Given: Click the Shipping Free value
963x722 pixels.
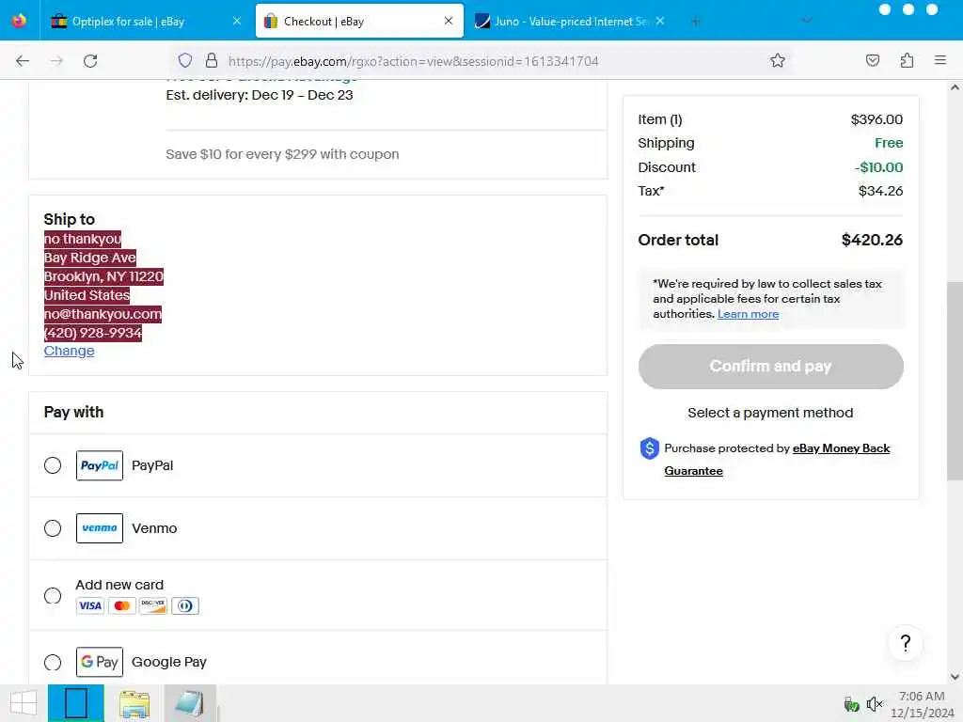Looking at the screenshot, I should point(889,143).
